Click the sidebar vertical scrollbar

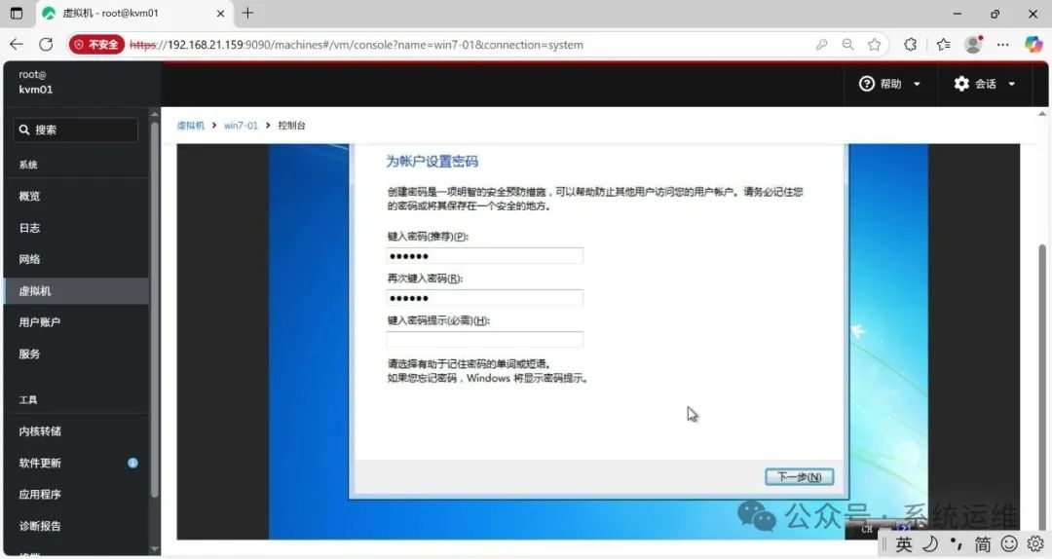(x=155, y=309)
